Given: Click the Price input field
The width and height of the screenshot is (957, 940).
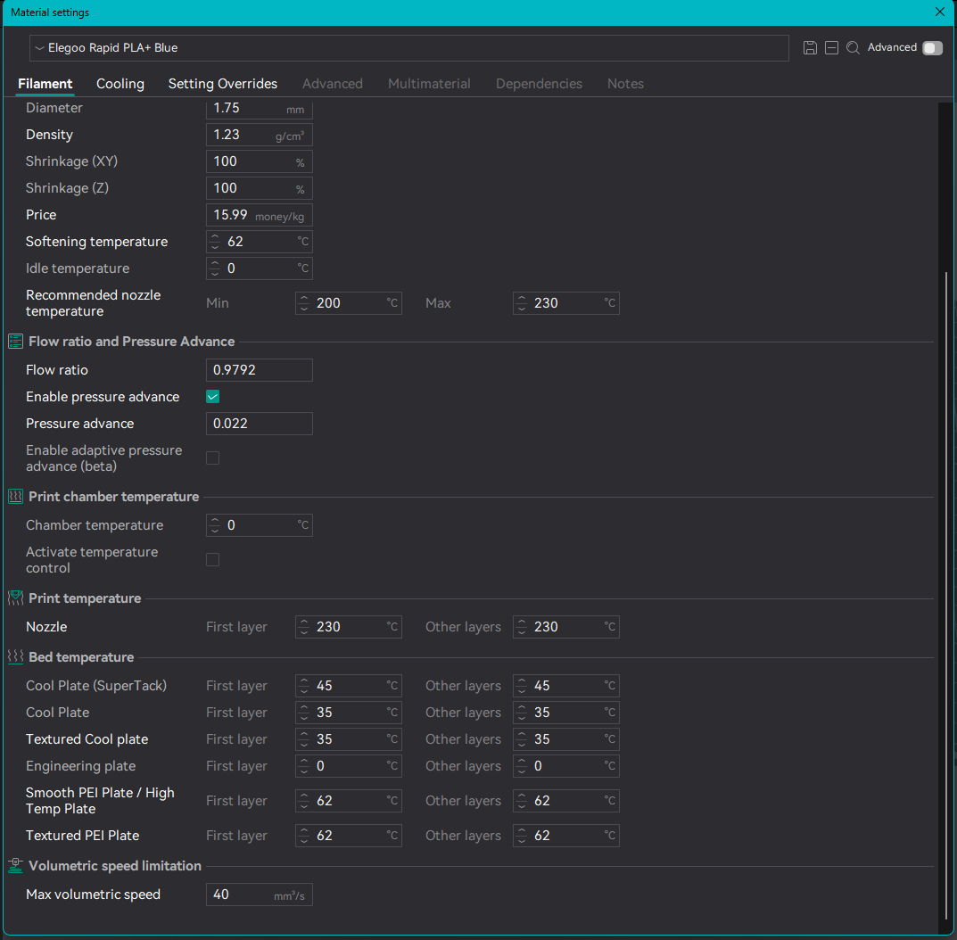Looking at the screenshot, I should coord(260,216).
